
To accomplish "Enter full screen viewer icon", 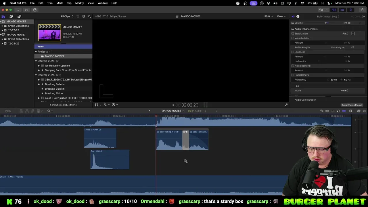I will click(286, 105).
